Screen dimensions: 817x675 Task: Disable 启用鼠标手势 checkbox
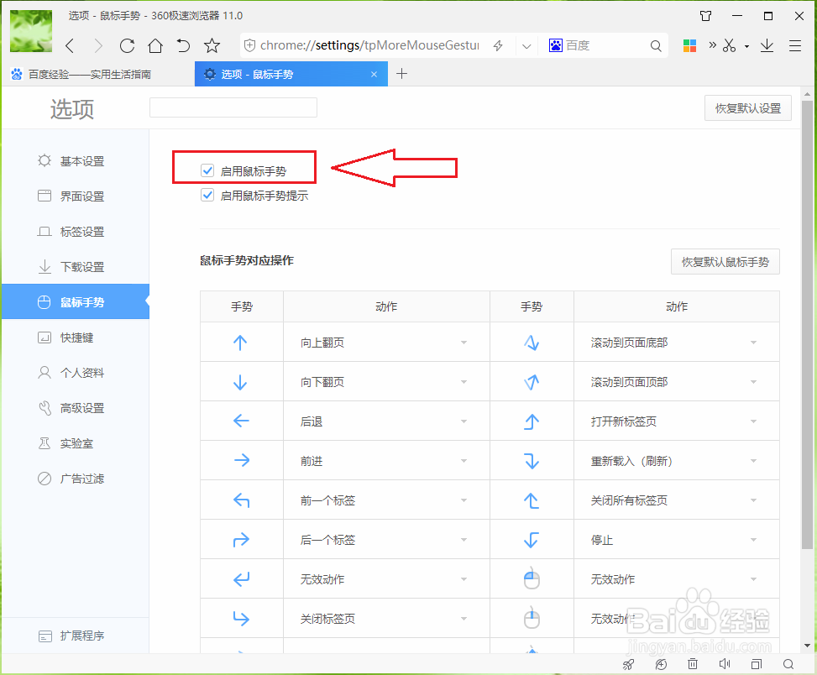[x=207, y=170]
